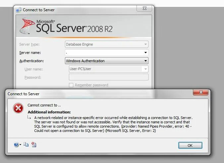Click the 'Additional information:' heading

49,112
